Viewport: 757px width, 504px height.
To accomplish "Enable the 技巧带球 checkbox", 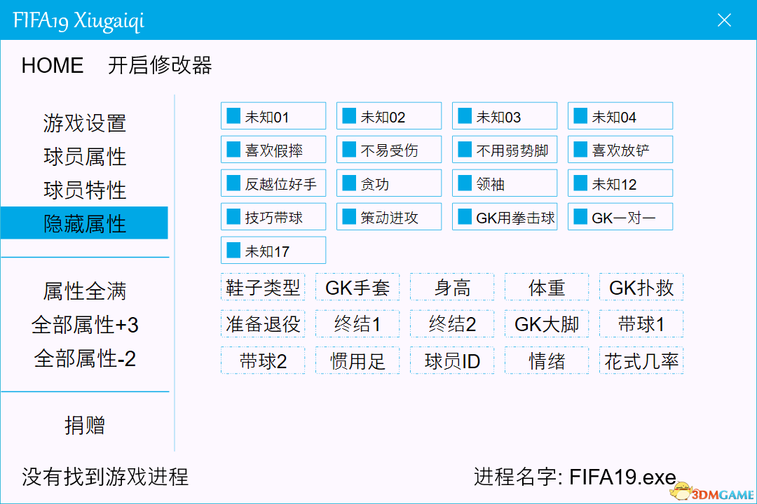I will (x=234, y=217).
